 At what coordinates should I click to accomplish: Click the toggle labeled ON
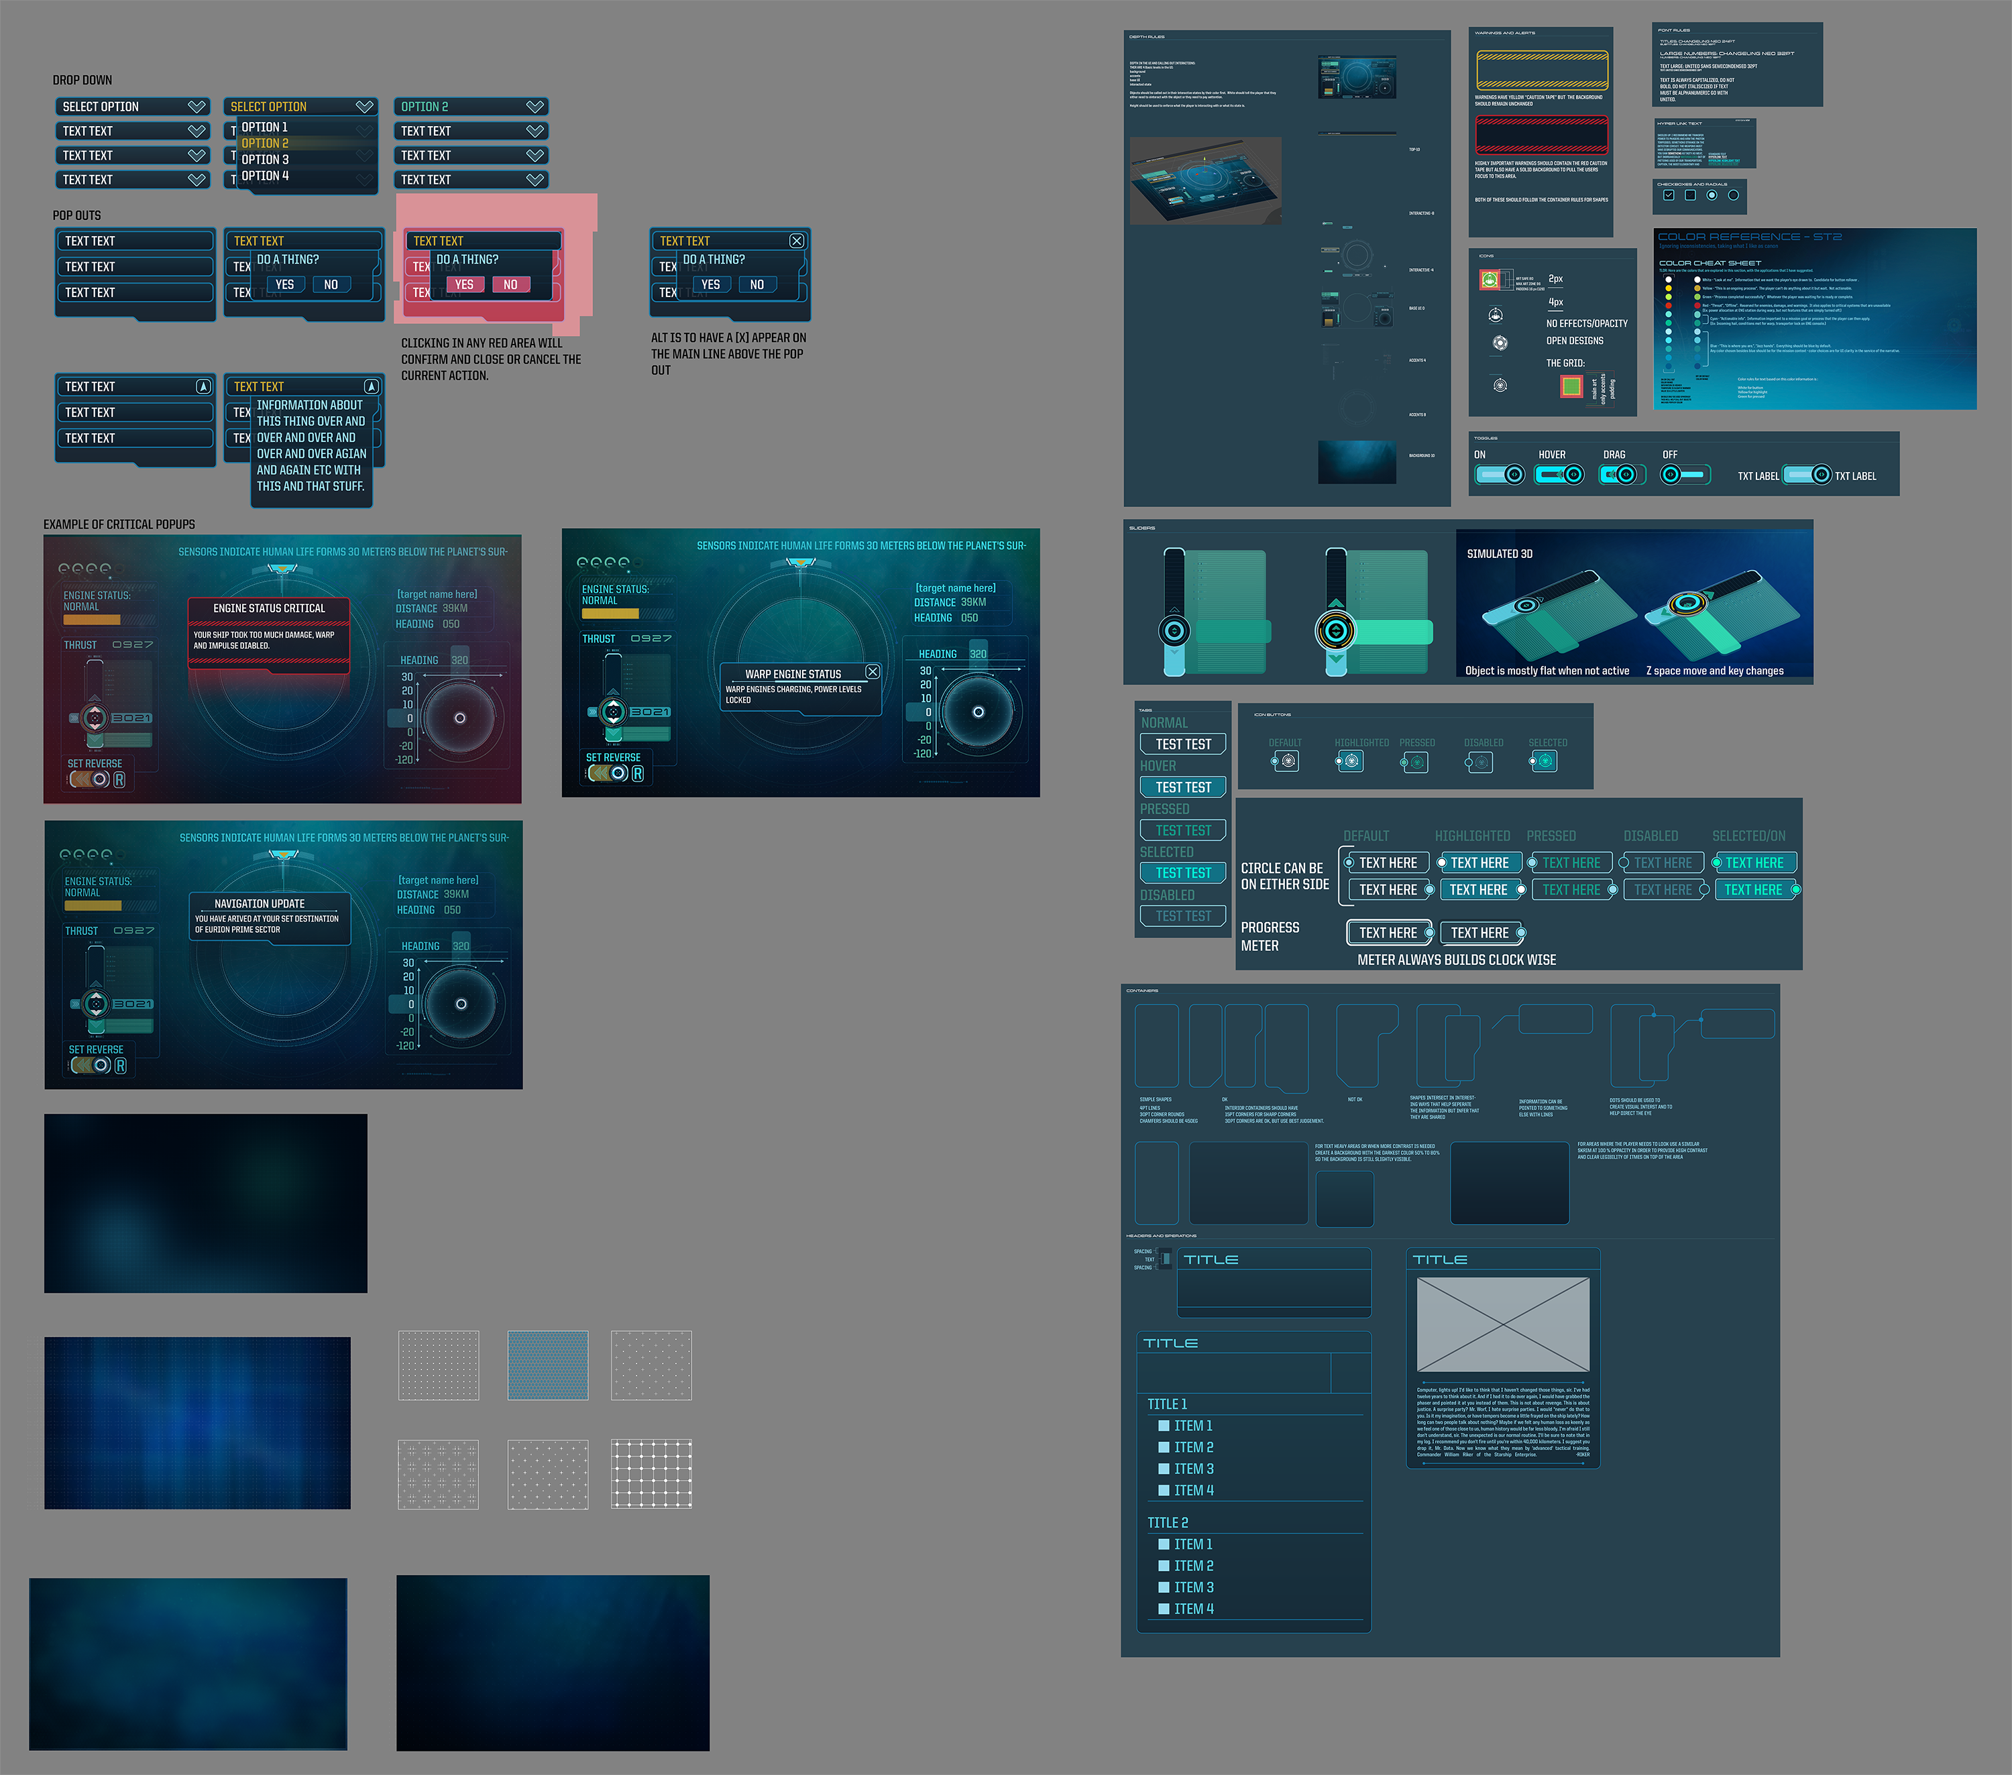point(1500,475)
